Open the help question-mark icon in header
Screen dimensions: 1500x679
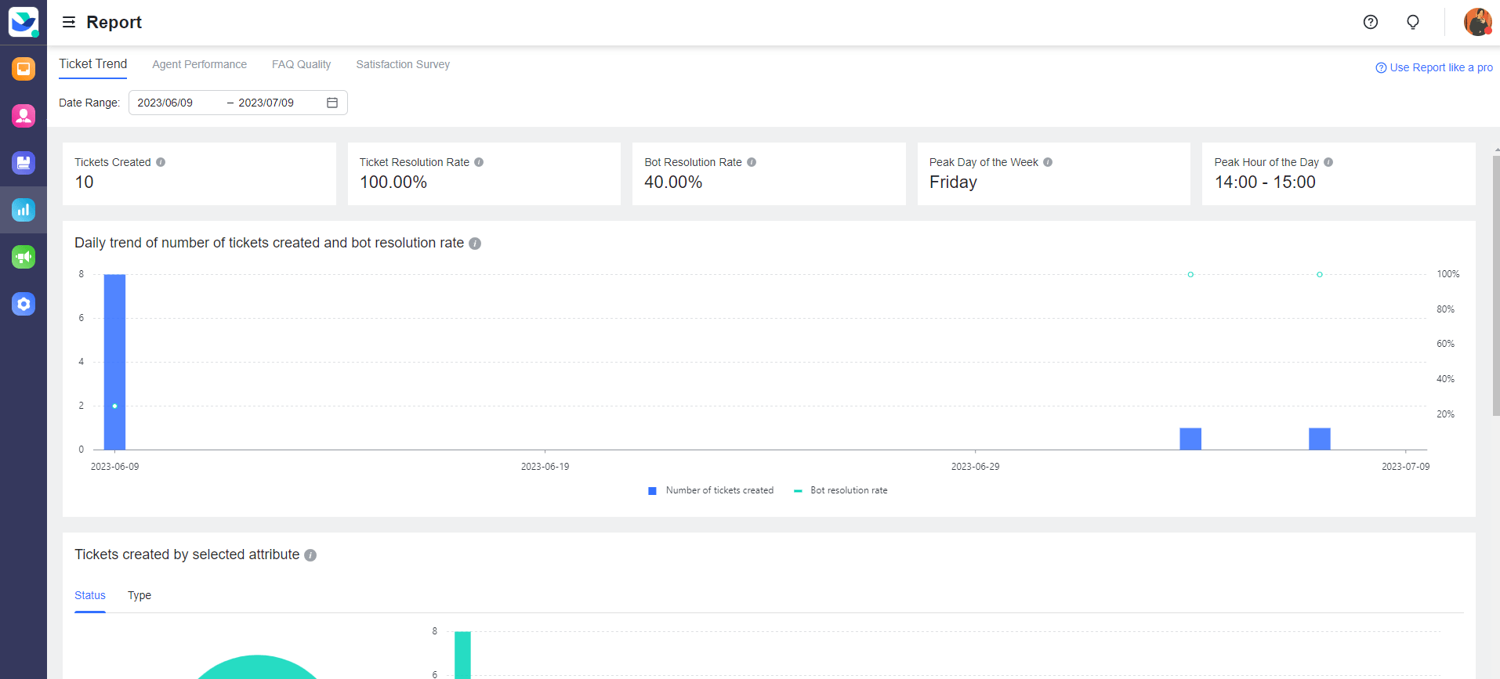[1371, 22]
